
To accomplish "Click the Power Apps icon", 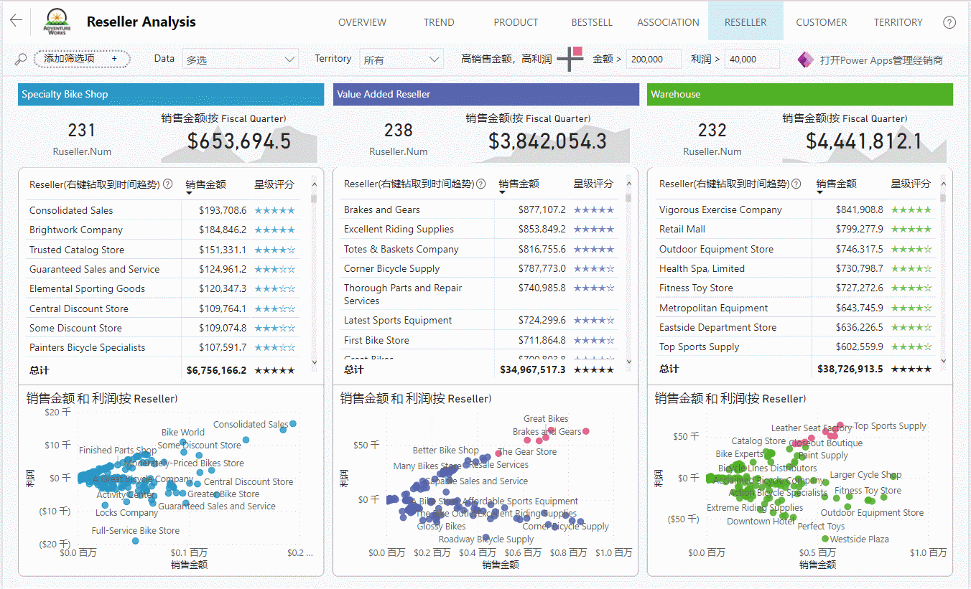I will coord(805,60).
